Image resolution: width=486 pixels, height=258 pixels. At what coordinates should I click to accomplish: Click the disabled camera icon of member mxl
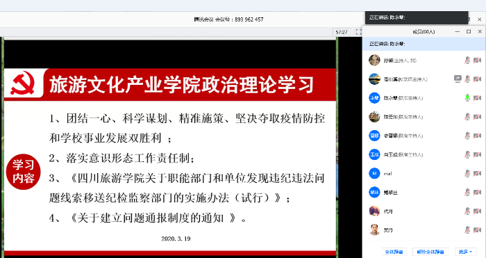(x=478, y=173)
